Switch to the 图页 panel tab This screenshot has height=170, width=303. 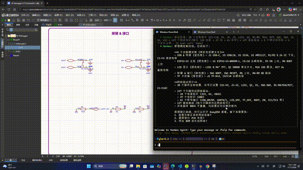pyautogui.click(x=9, y=25)
